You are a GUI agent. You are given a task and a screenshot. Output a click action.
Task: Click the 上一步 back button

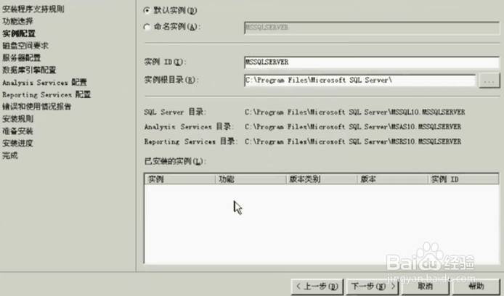317,287
